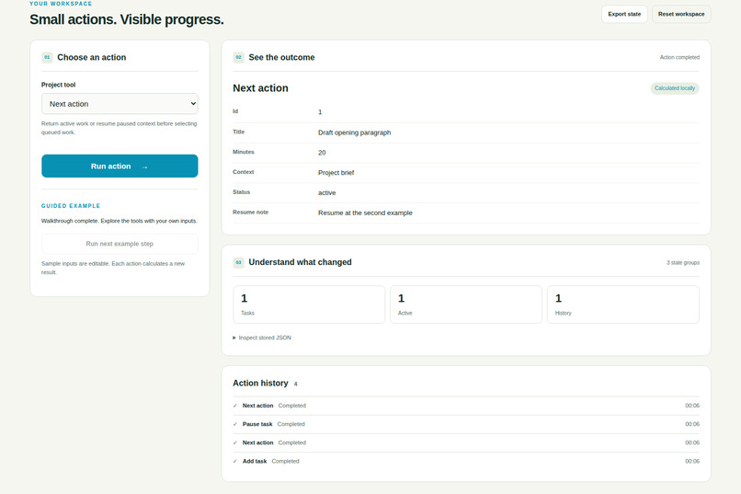741x494 pixels.
Task: Click the 01 step badge icon
Action: click(47, 57)
